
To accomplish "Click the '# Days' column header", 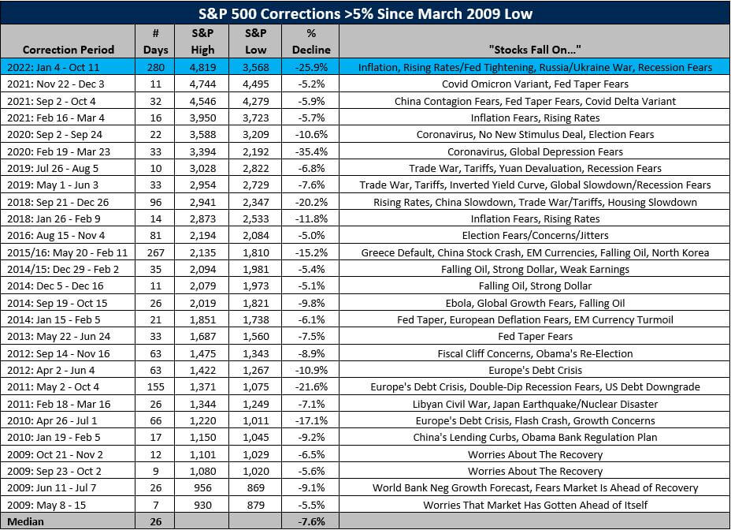I will point(155,41).
